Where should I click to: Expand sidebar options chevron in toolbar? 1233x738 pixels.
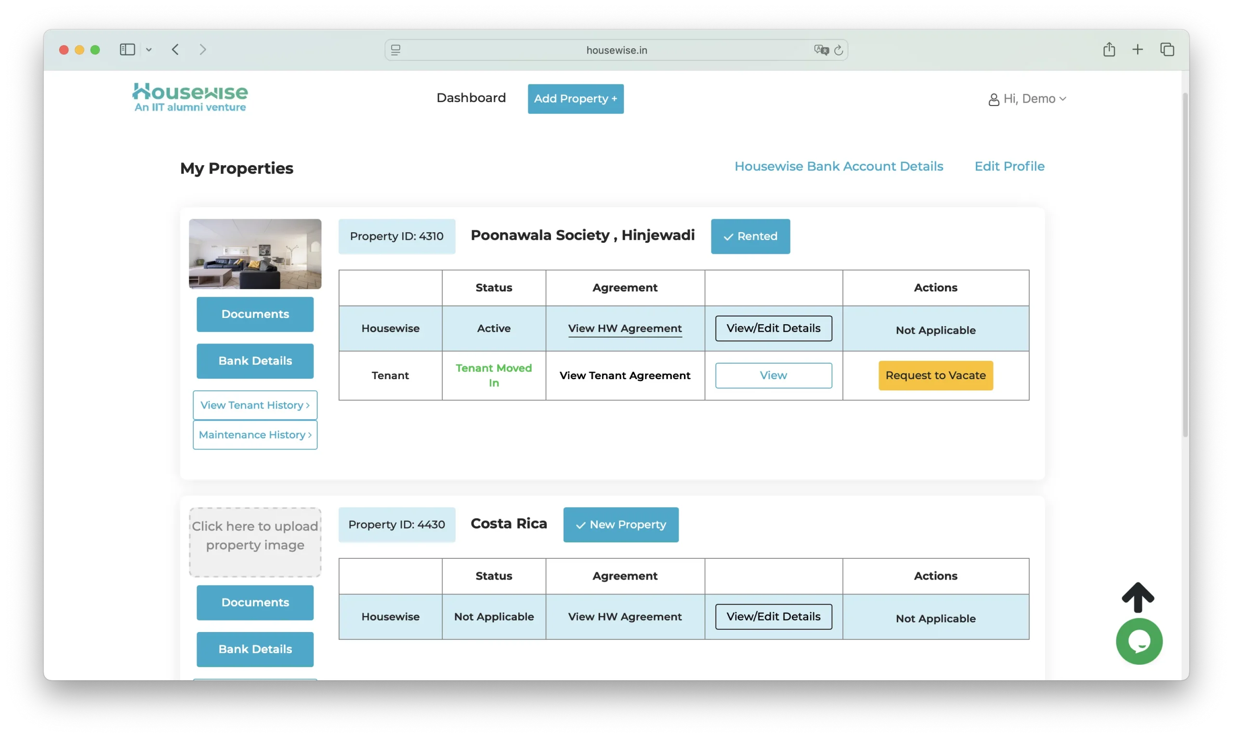[x=149, y=50]
